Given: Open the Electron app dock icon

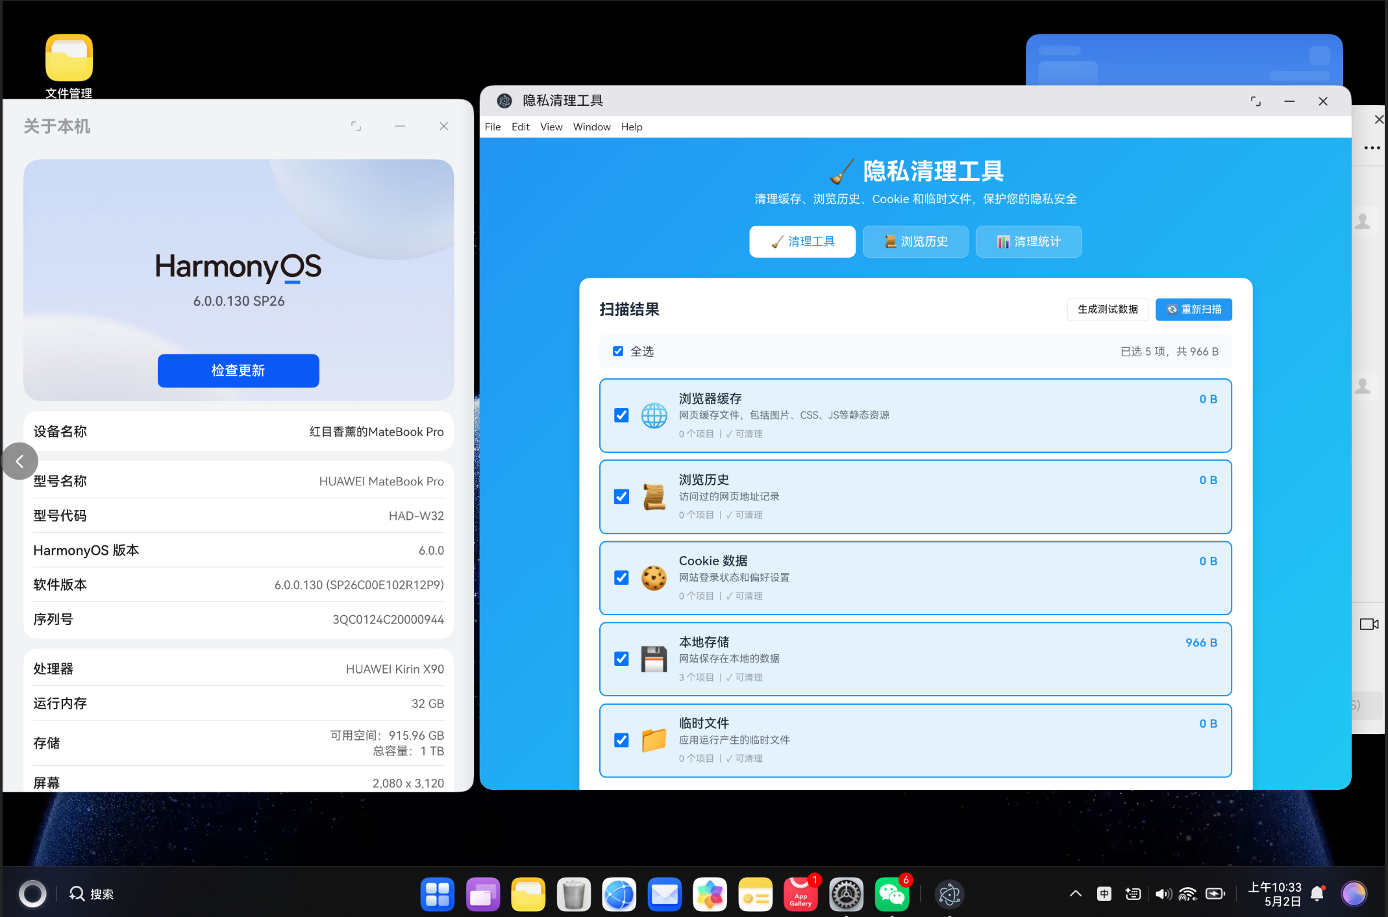Looking at the screenshot, I should pos(950,894).
